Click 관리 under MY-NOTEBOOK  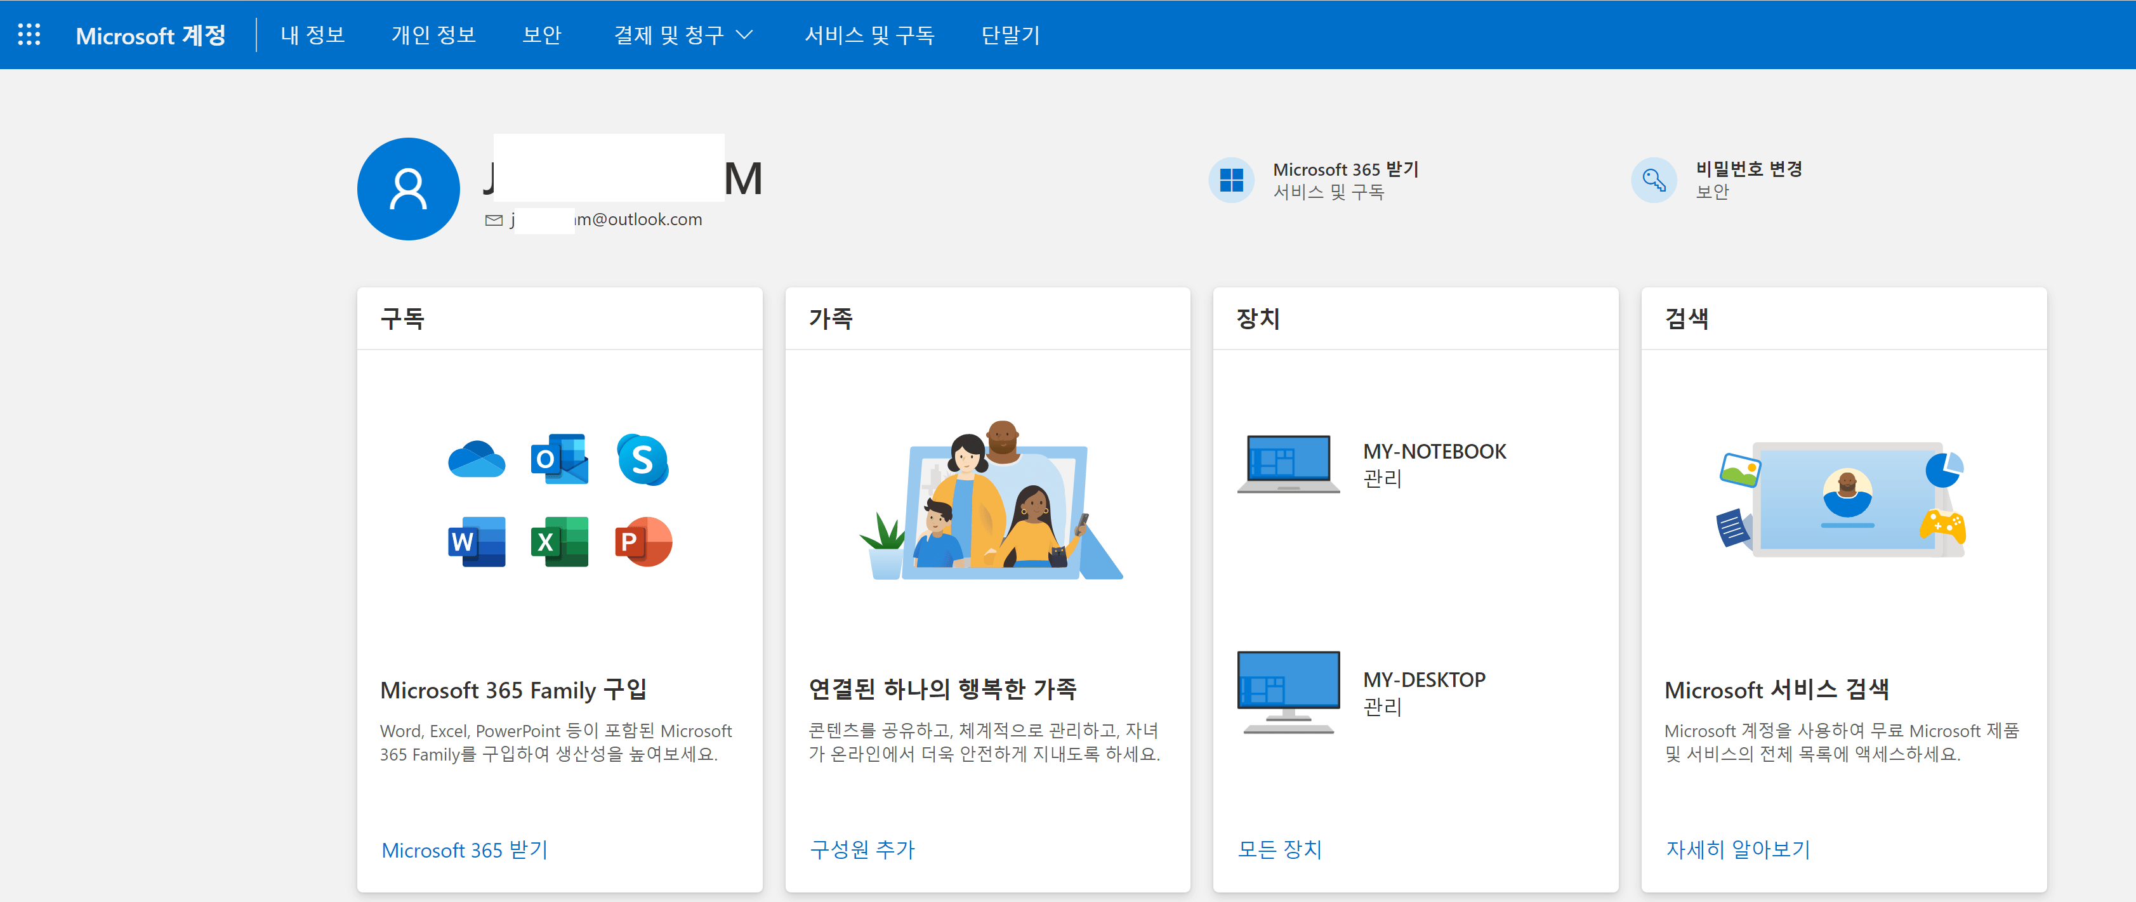point(1382,478)
